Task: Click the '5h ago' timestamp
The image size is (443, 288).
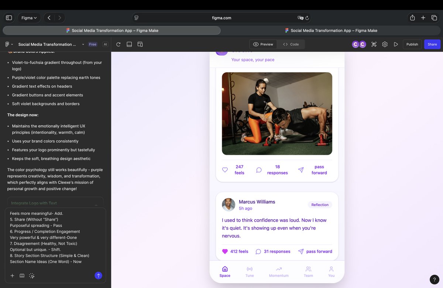Action: tap(245, 208)
